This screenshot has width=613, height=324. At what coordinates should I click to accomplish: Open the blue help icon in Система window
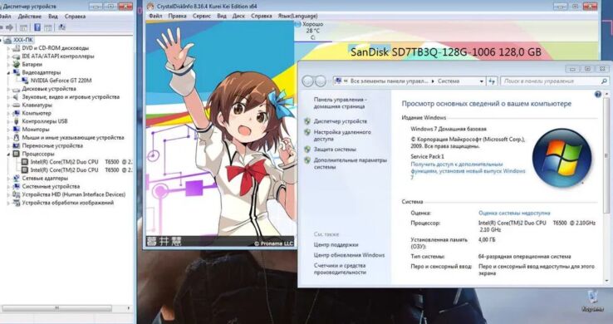[x=598, y=95]
